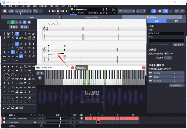The image size is (187, 129).
Task: Click the undo arrow in the toolbar
Action: pyautogui.click(x=35, y=11)
